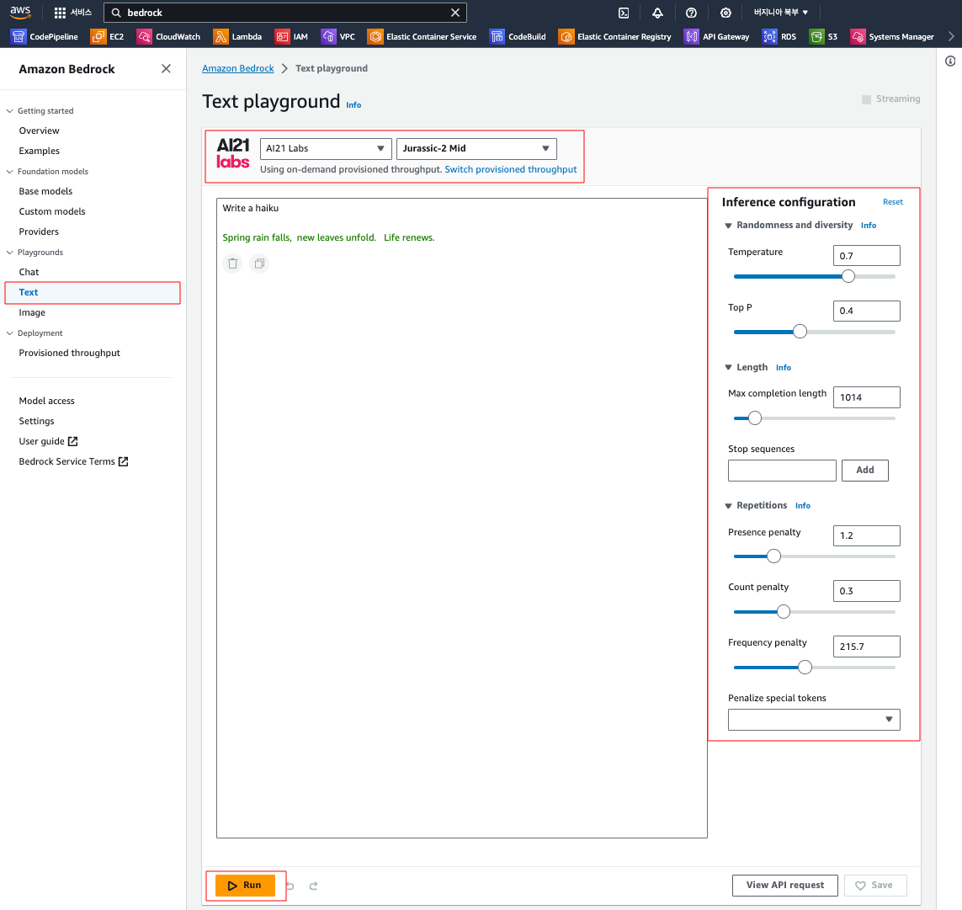
Task: Open the region selector dropdown
Action: tap(781, 13)
